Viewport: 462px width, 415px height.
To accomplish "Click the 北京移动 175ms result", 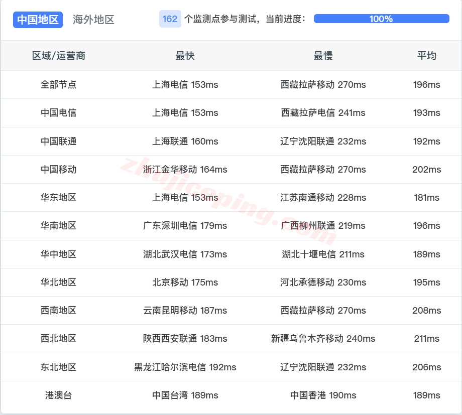I will (x=185, y=283).
